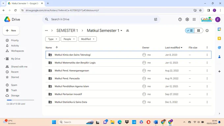
Task: Open new browser tab
Action: coord(48,3)
